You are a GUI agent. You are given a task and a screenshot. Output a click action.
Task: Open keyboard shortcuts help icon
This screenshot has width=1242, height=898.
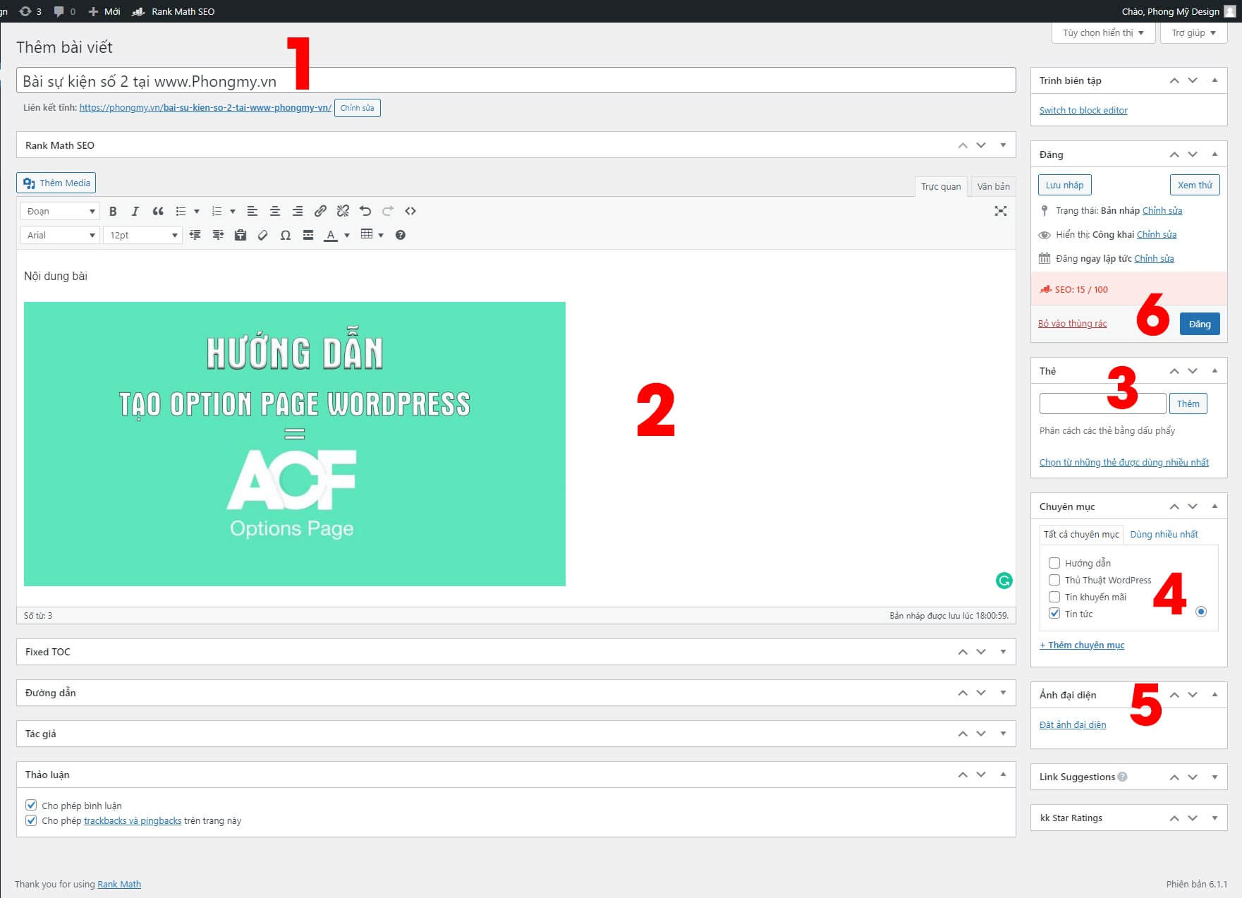[400, 235]
